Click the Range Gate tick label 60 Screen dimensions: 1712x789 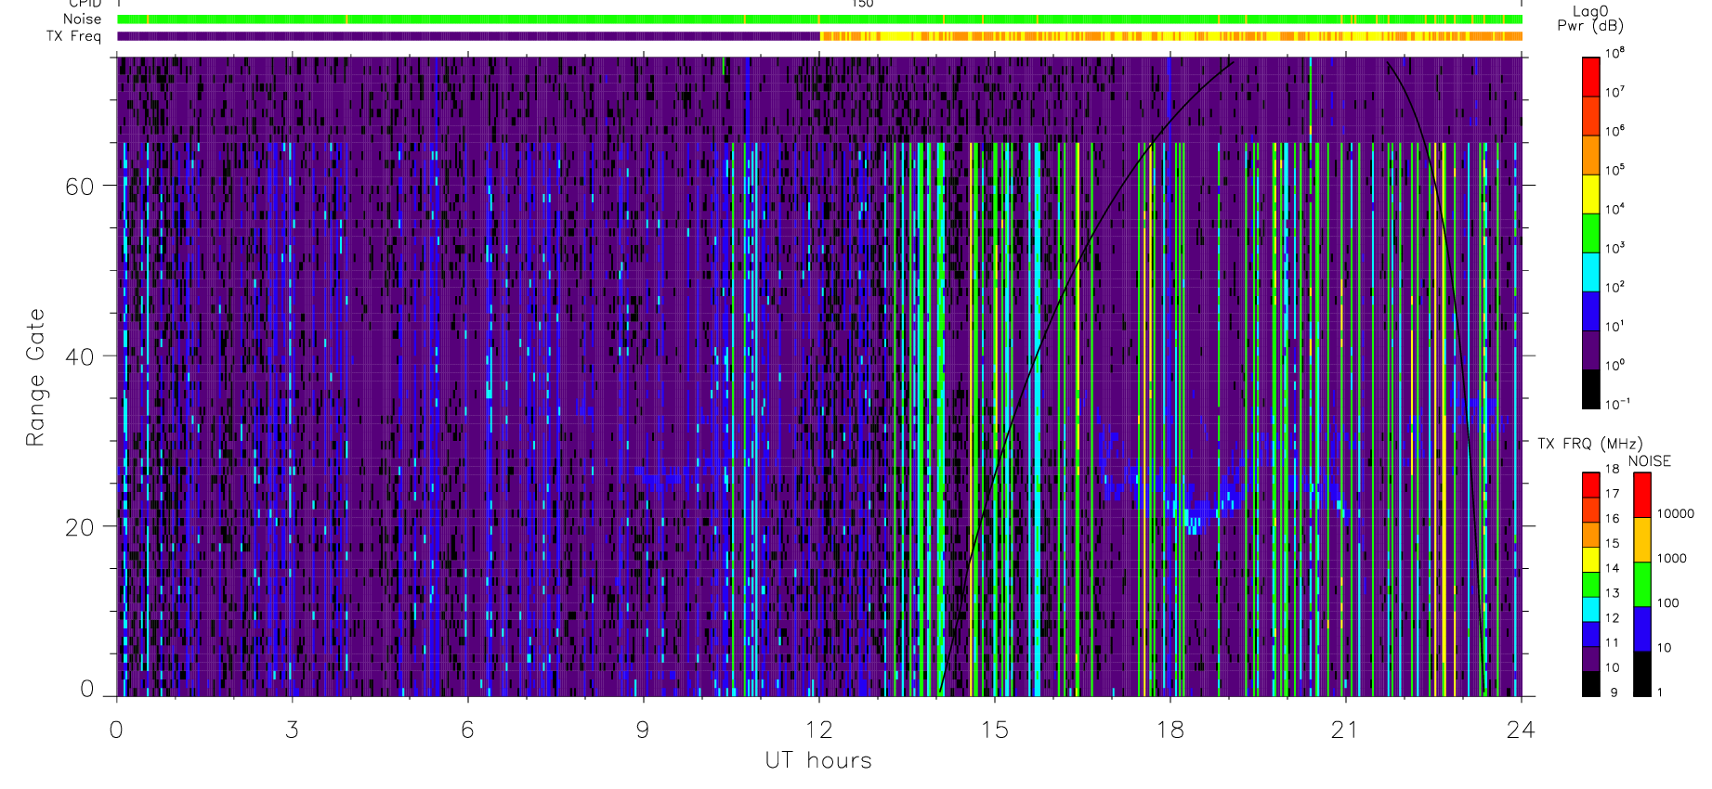[79, 186]
